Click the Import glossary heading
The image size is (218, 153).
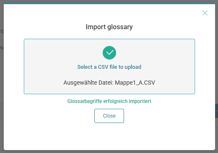109,27
